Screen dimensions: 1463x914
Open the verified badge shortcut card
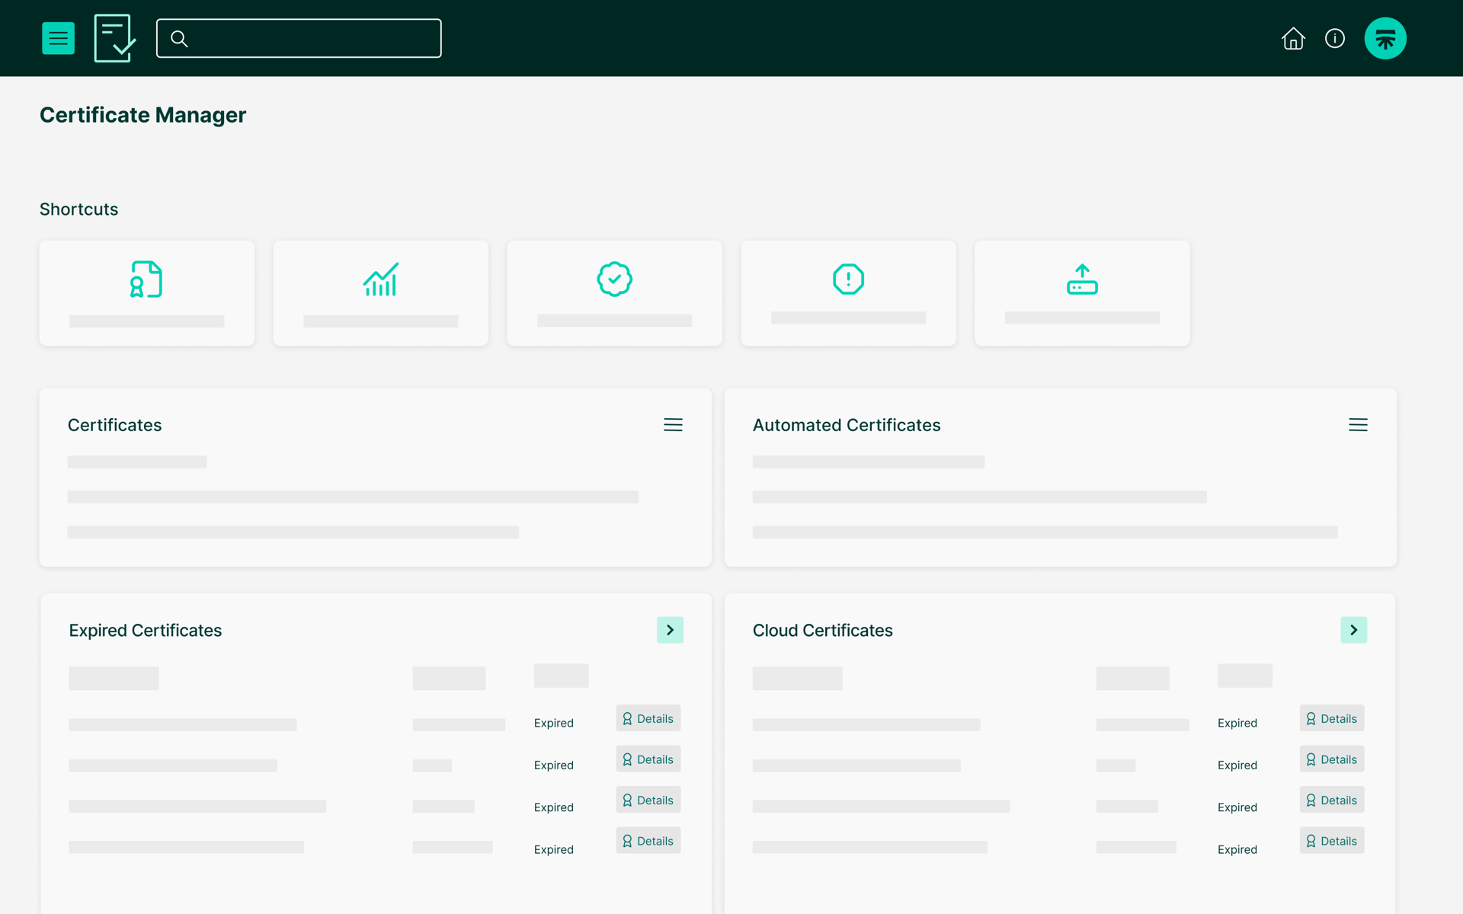(x=615, y=293)
